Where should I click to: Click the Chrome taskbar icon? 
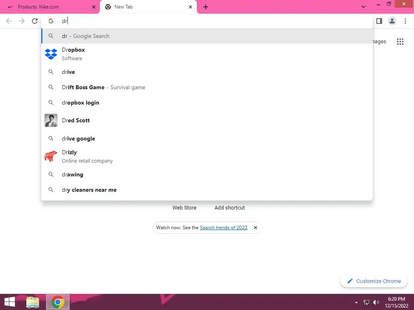[x=58, y=302]
